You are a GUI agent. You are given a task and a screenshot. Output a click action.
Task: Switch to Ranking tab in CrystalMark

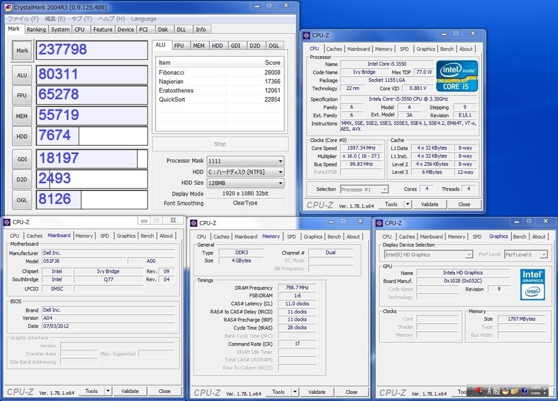pos(37,29)
